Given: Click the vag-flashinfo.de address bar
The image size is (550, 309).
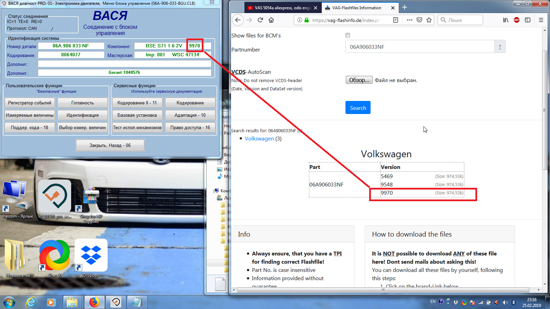Looking at the screenshot, I should (x=345, y=20).
